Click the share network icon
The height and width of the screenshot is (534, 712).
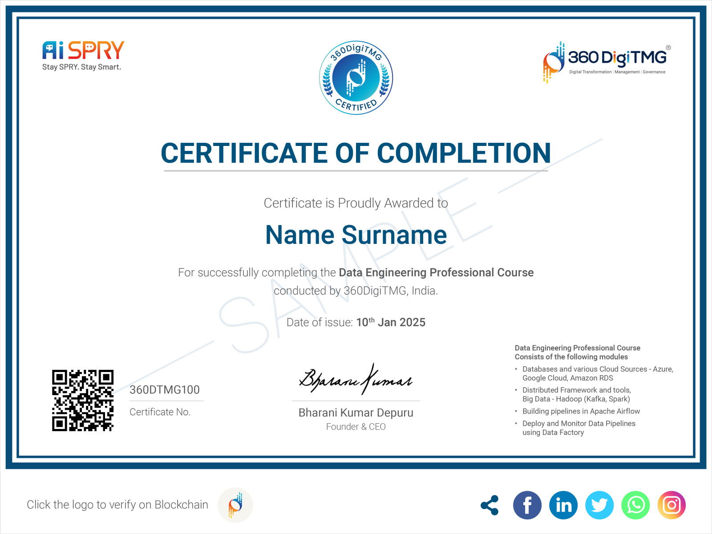(489, 505)
